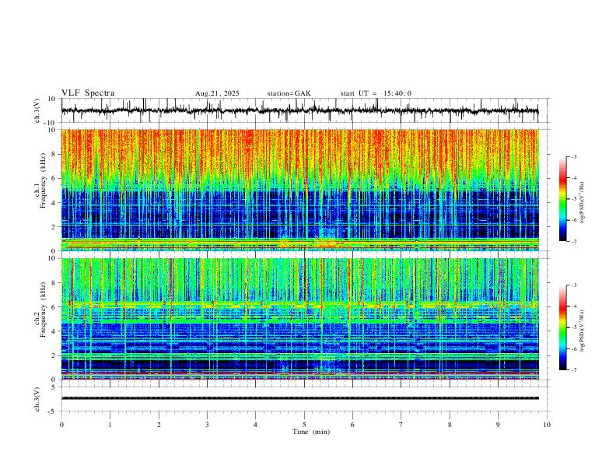The height and width of the screenshot is (476, 616).
Task: Click time axis tick label '5'
Action: [304, 425]
